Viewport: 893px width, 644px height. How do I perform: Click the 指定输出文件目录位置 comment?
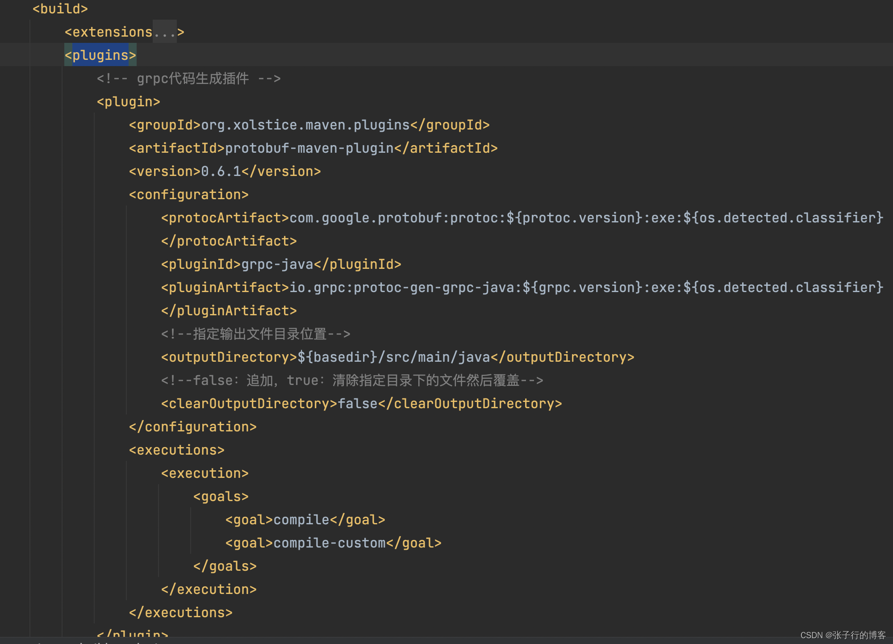coord(256,334)
